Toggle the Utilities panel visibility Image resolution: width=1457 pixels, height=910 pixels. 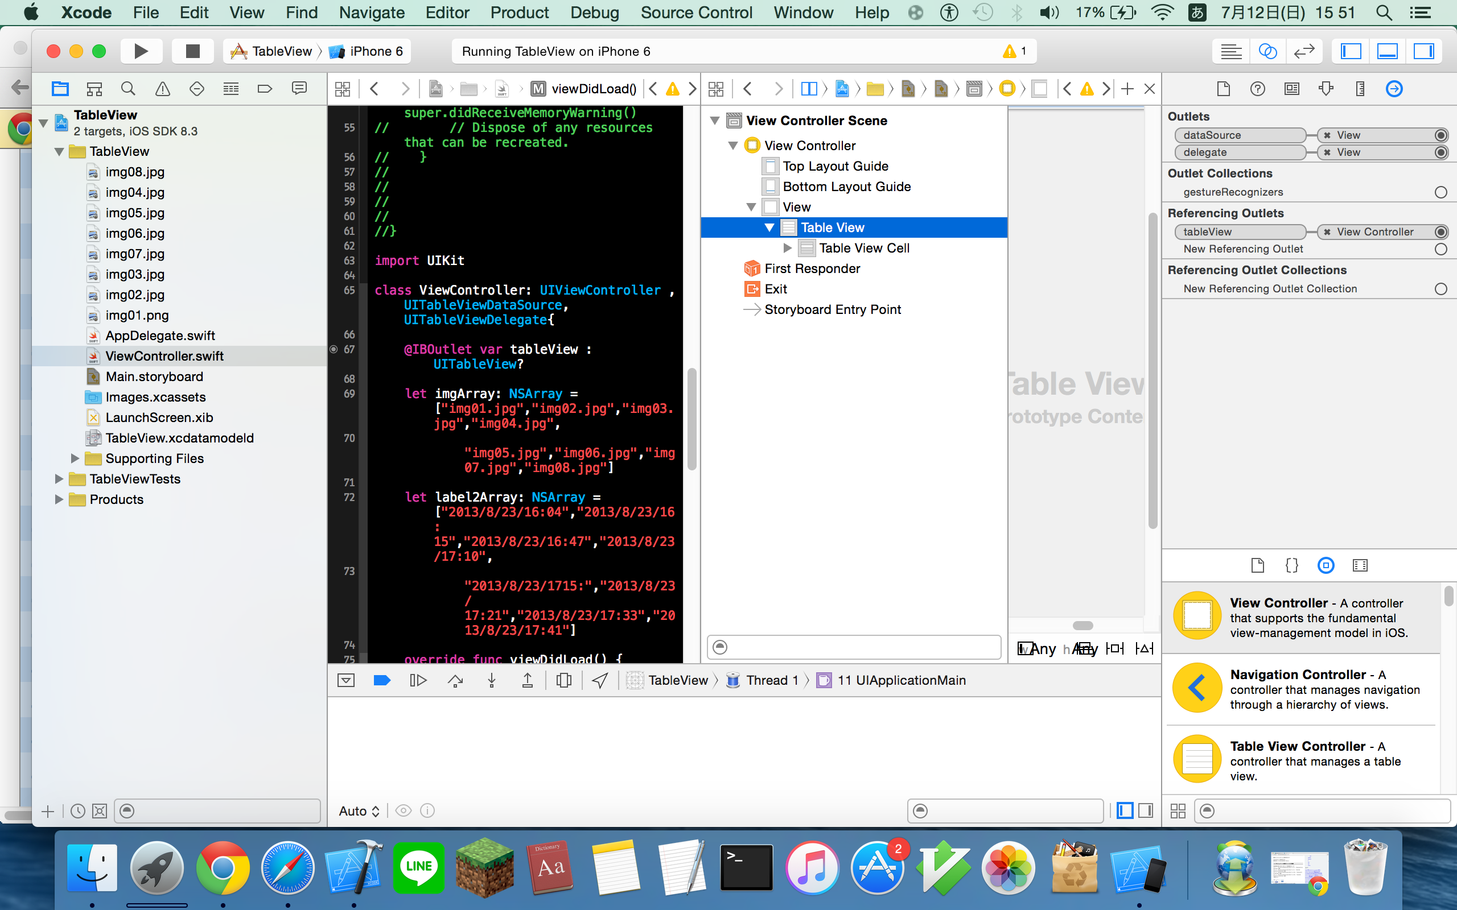tap(1424, 52)
